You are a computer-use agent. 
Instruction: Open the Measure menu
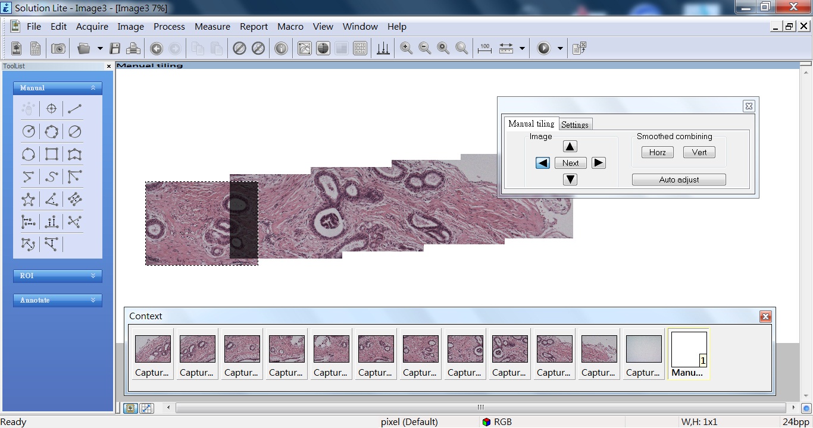point(212,27)
